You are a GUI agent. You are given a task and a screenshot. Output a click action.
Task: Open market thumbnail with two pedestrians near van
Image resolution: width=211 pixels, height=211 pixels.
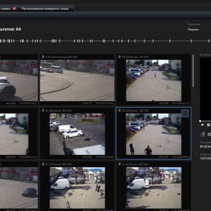click(77, 188)
